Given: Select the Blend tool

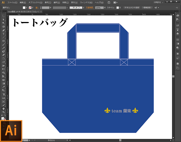Looking at the screenshot, I should (x=3, y=90).
